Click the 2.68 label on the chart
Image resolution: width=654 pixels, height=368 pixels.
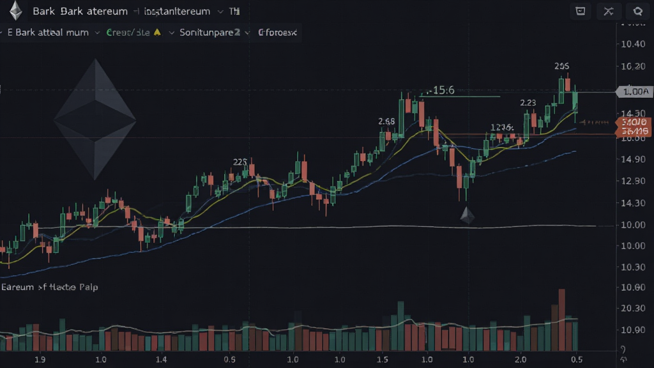click(386, 121)
